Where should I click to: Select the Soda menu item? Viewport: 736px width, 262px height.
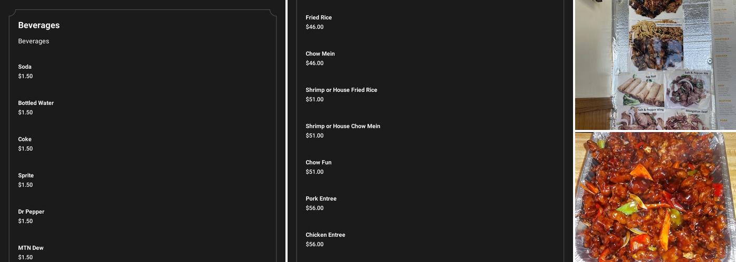tap(25, 67)
